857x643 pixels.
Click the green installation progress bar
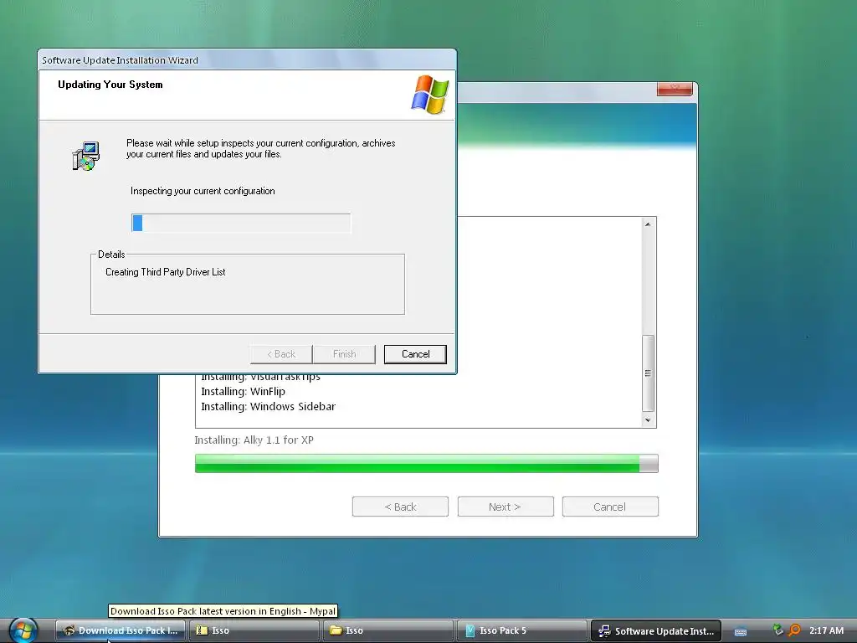[x=426, y=463]
